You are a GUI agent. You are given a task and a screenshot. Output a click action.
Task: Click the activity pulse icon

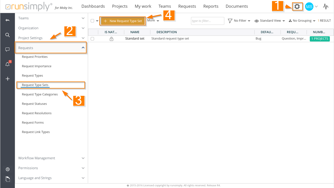326,7
